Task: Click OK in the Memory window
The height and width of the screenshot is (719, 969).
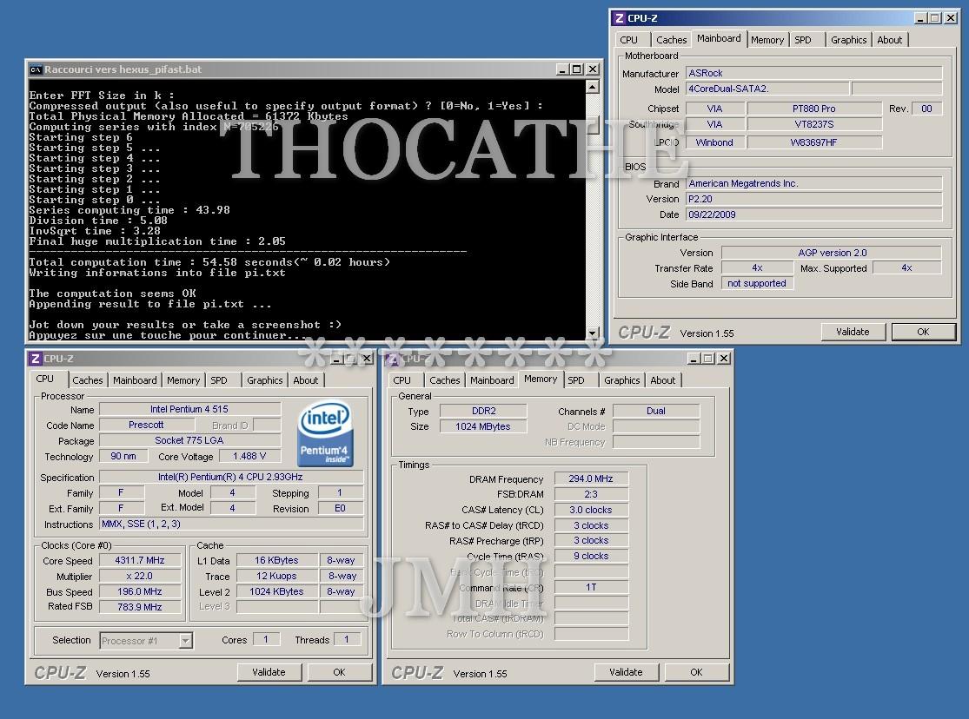Action: click(x=696, y=672)
